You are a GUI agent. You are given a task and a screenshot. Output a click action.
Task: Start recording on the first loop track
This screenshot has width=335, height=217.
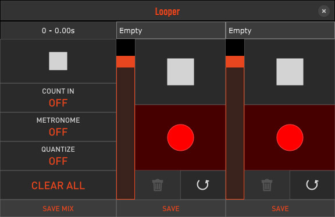[180, 138]
